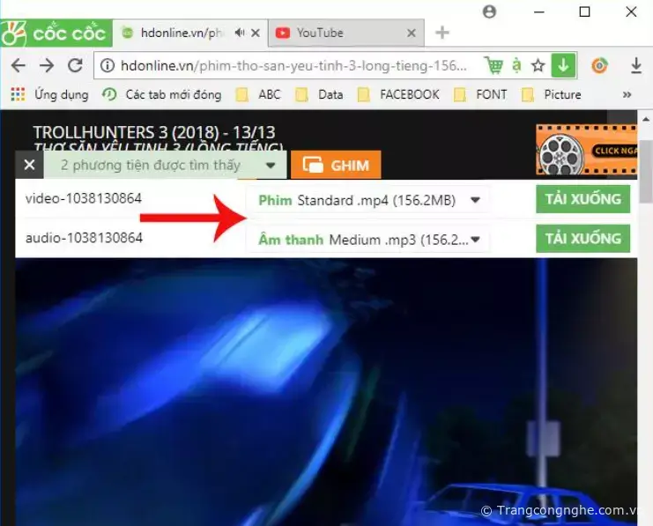Show hidden bookmarks with the overflow chevron
Screen dimensions: 653x526
[627, 94]
